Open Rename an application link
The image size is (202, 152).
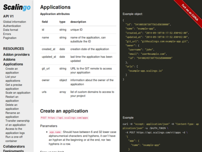pos(13,115)
